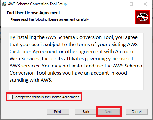Click the greyed-out maximize window icon
Screen dimensions: 153x120
pyautogui.click(x=131, y=4)
